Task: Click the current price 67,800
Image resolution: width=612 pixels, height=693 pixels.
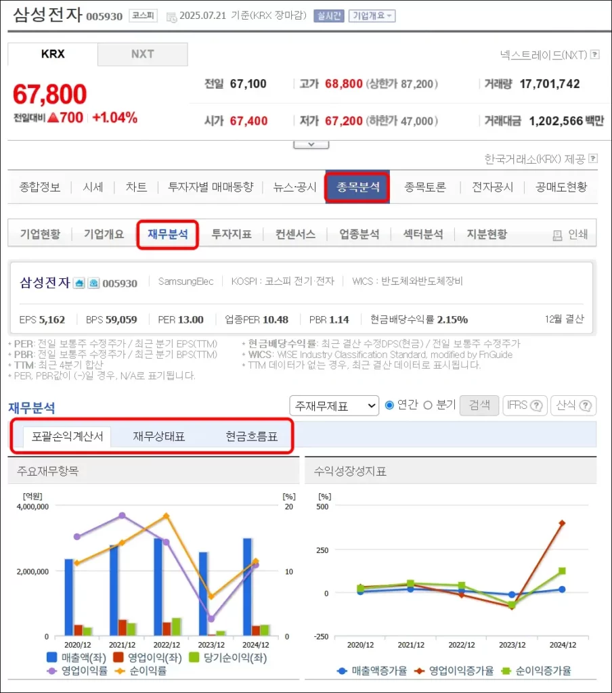Action: [49, 94]
